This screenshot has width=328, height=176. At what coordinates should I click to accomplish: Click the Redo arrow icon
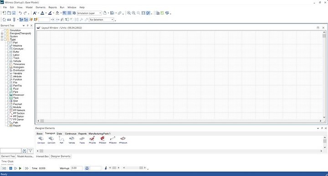[x=25, y=13]
